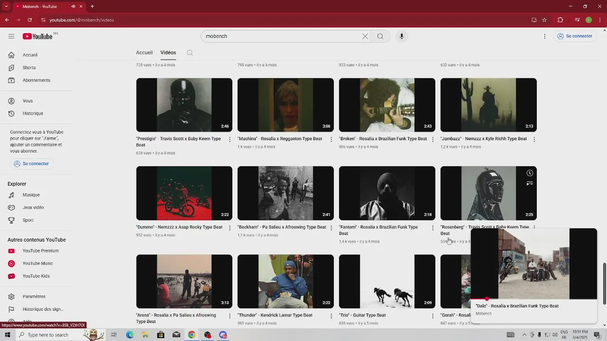
Task: Click the page vertical scrollbar thumb
Action: point(604,284)
